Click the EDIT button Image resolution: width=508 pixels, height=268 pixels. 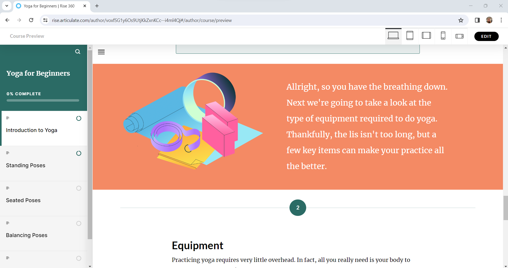click(x=486, y=36)
